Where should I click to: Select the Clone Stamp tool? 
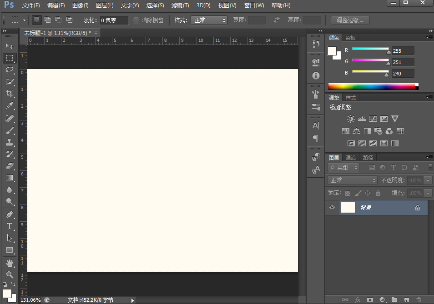pos(10,142)
